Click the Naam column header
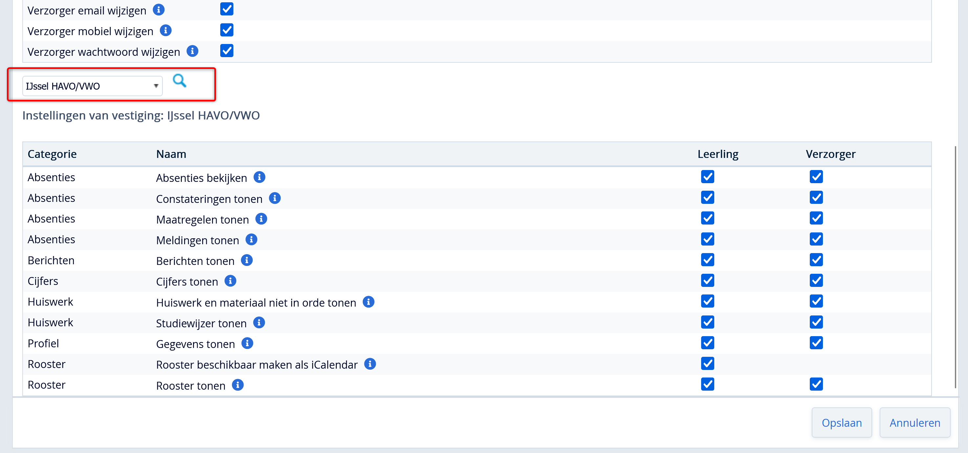The width and height of the screenshot is (968, 453). (171, 154)
